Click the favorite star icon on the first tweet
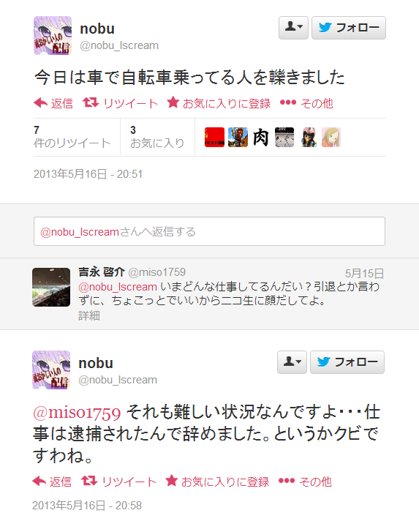Viewport: 419px width, 532px height. pyautogui.click(x=173, y=102)
